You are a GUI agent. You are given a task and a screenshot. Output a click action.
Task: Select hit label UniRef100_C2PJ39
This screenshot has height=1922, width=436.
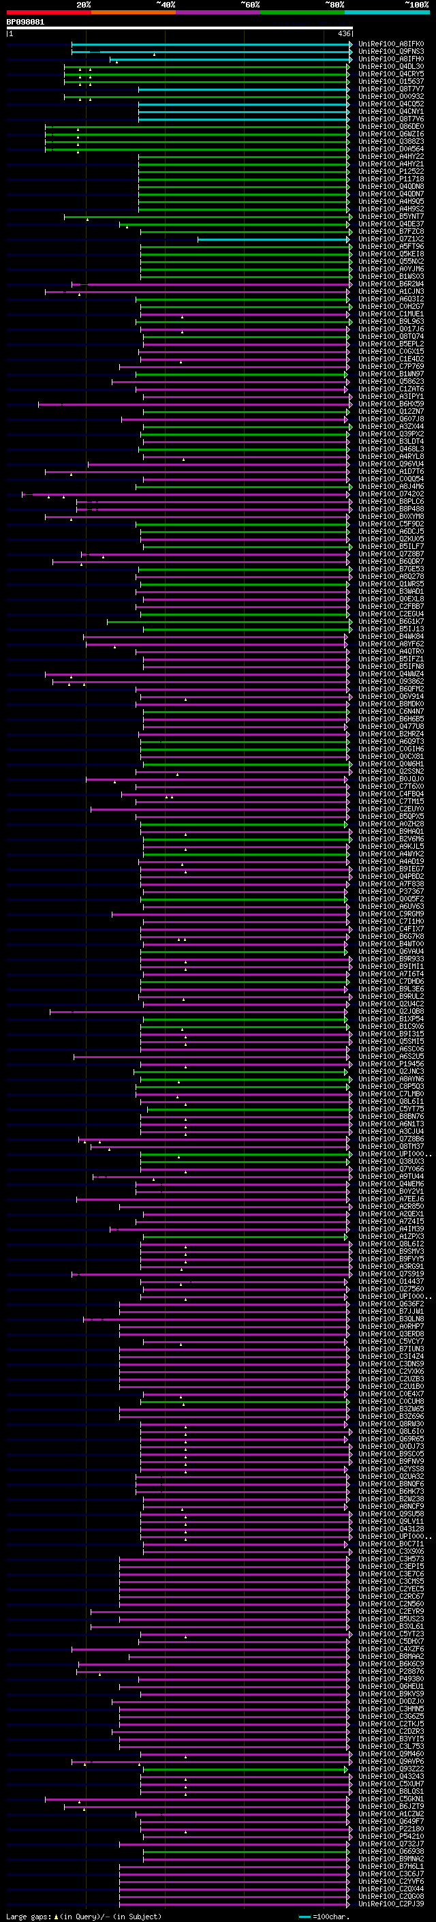pyautogui.click(x=391, y=1904)
